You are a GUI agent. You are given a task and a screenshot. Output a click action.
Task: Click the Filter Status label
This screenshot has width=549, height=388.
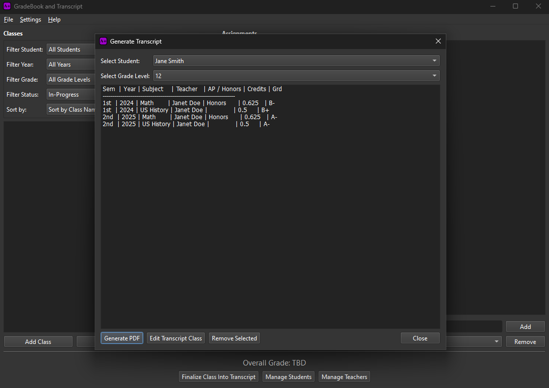[x=23, y=95]
